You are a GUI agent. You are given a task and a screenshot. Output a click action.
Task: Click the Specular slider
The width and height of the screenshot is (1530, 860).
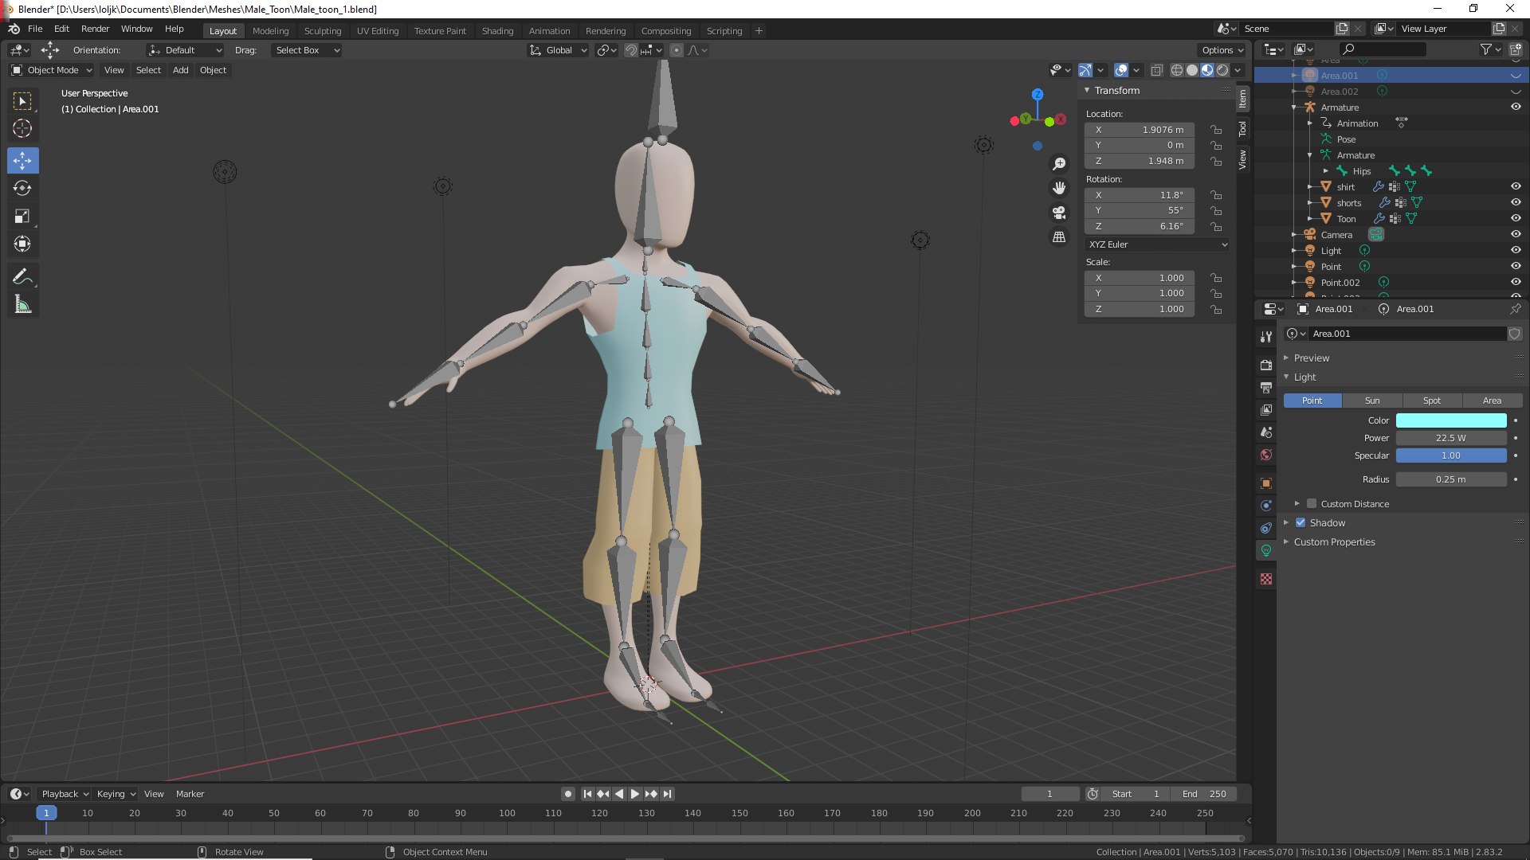tap(1451, 455)
